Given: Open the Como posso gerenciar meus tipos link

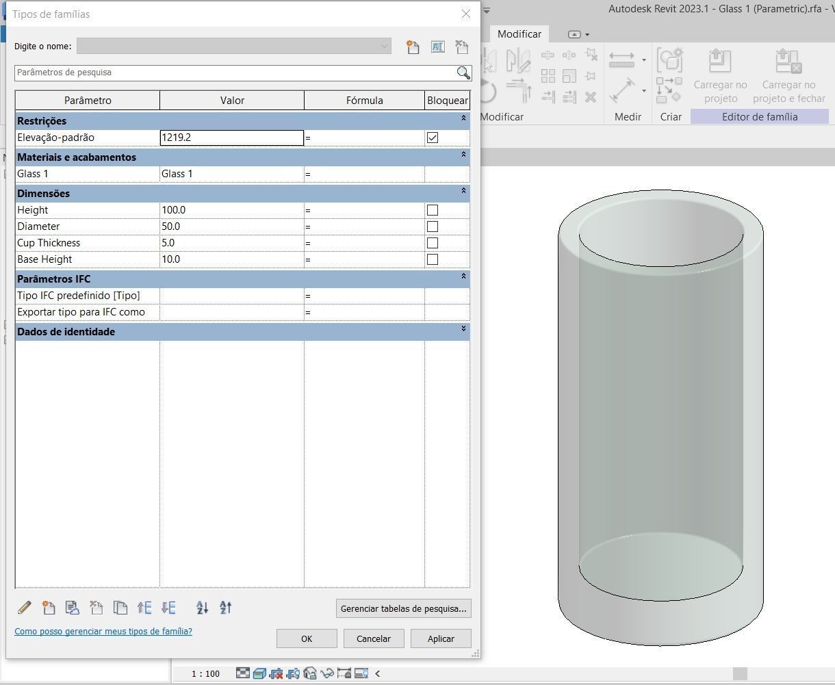Looking at the screenshot, I should pos(103,631).
